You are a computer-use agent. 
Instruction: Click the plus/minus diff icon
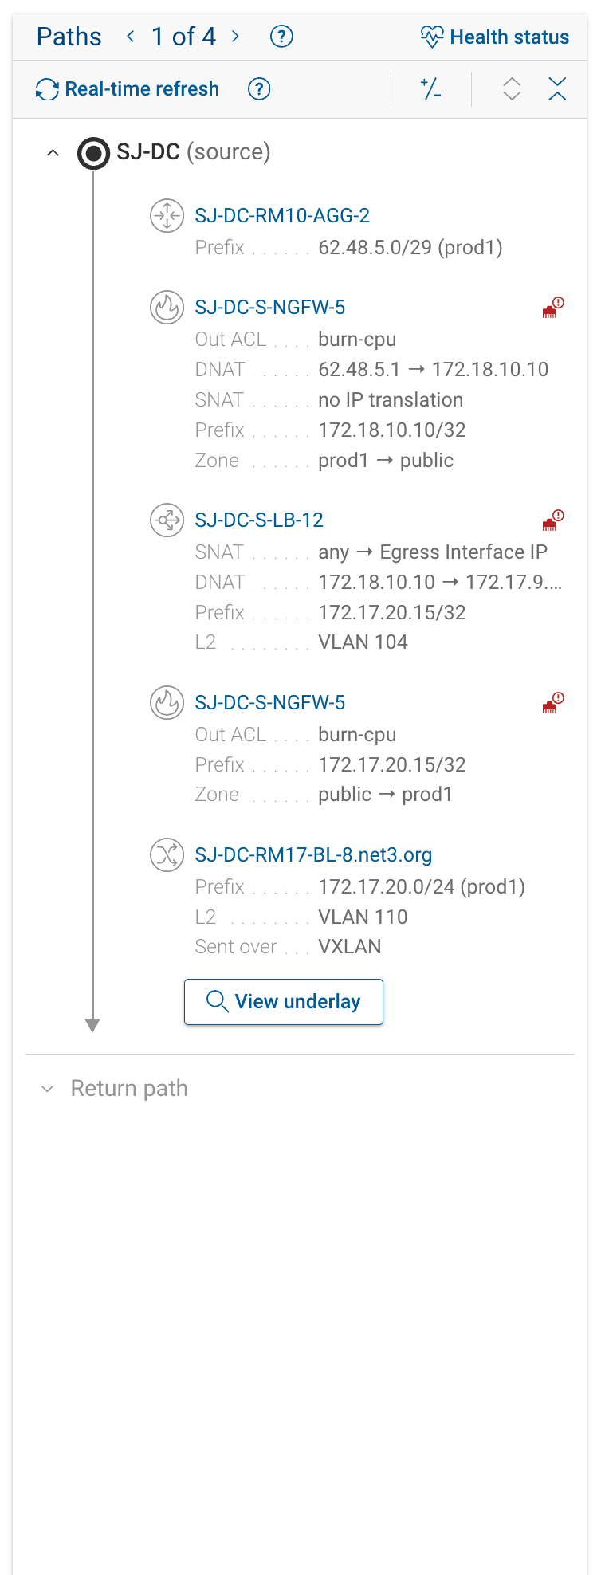click(x=431, y=89)
